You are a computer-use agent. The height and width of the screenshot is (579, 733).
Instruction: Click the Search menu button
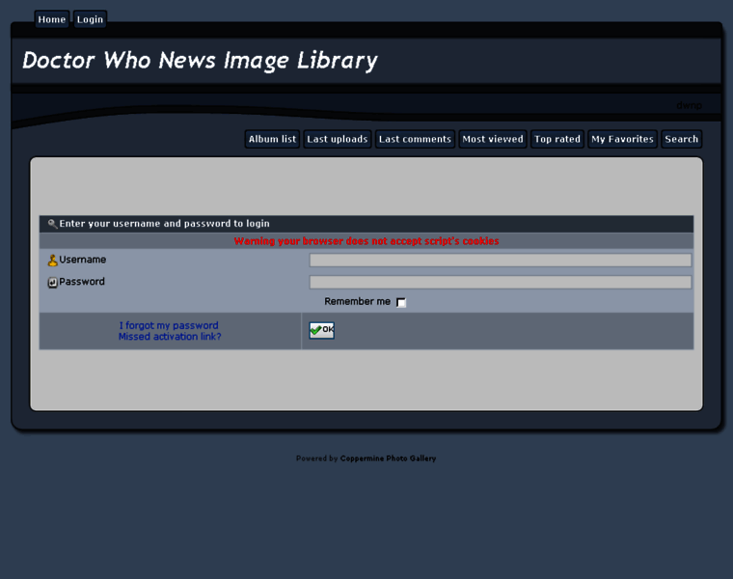pos(681,139)
